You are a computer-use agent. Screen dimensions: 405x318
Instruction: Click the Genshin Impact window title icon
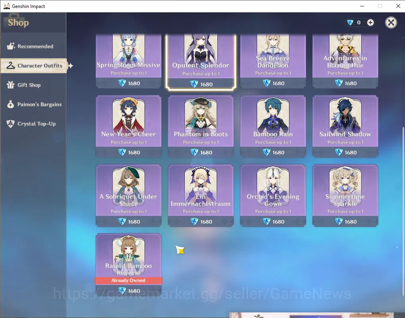7,6
